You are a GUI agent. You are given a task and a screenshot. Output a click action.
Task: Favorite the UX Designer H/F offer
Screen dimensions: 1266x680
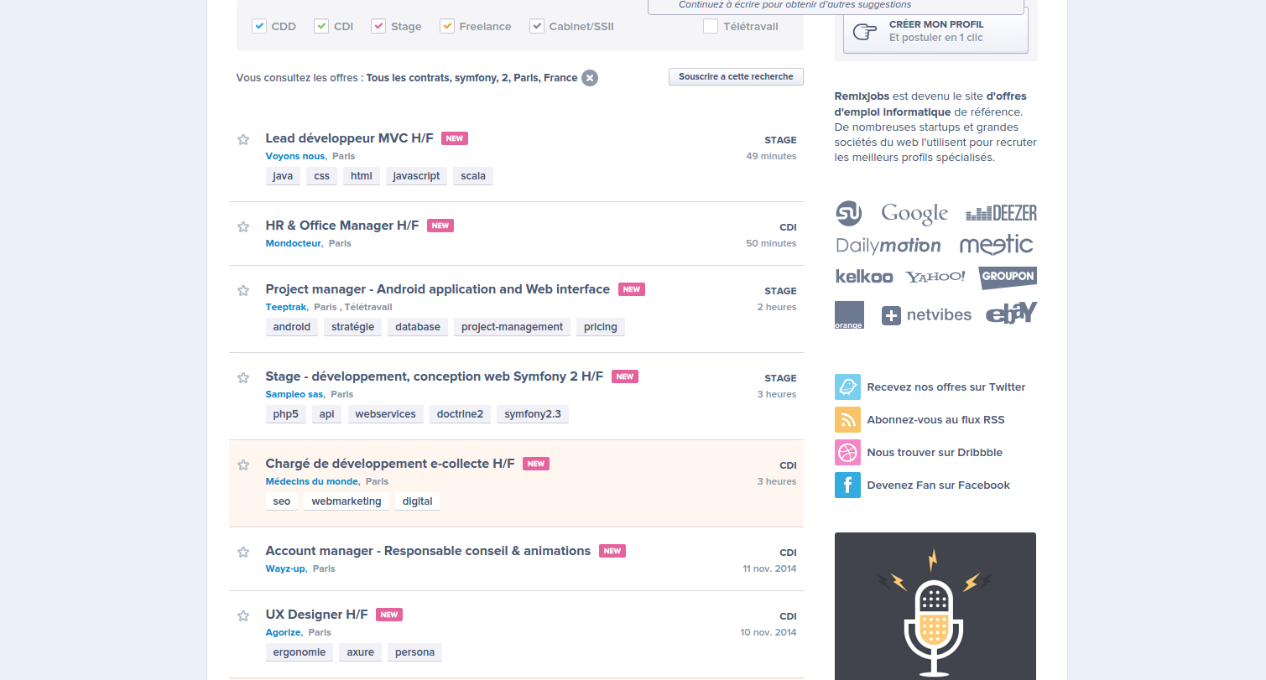(x=243, y=615)
